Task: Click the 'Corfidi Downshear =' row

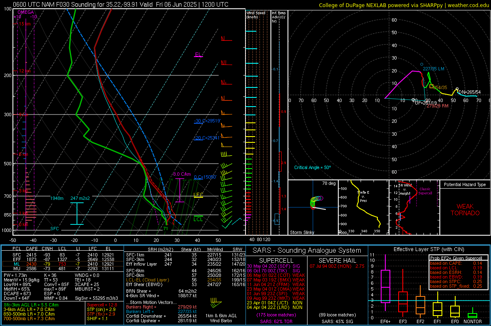Action: pos(161,316)
